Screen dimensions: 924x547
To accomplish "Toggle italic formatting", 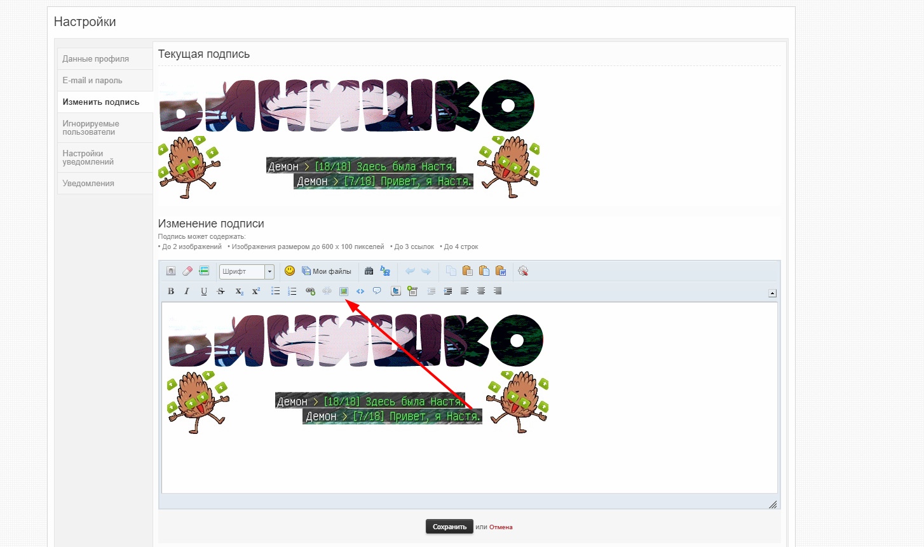I will [187, 291].
